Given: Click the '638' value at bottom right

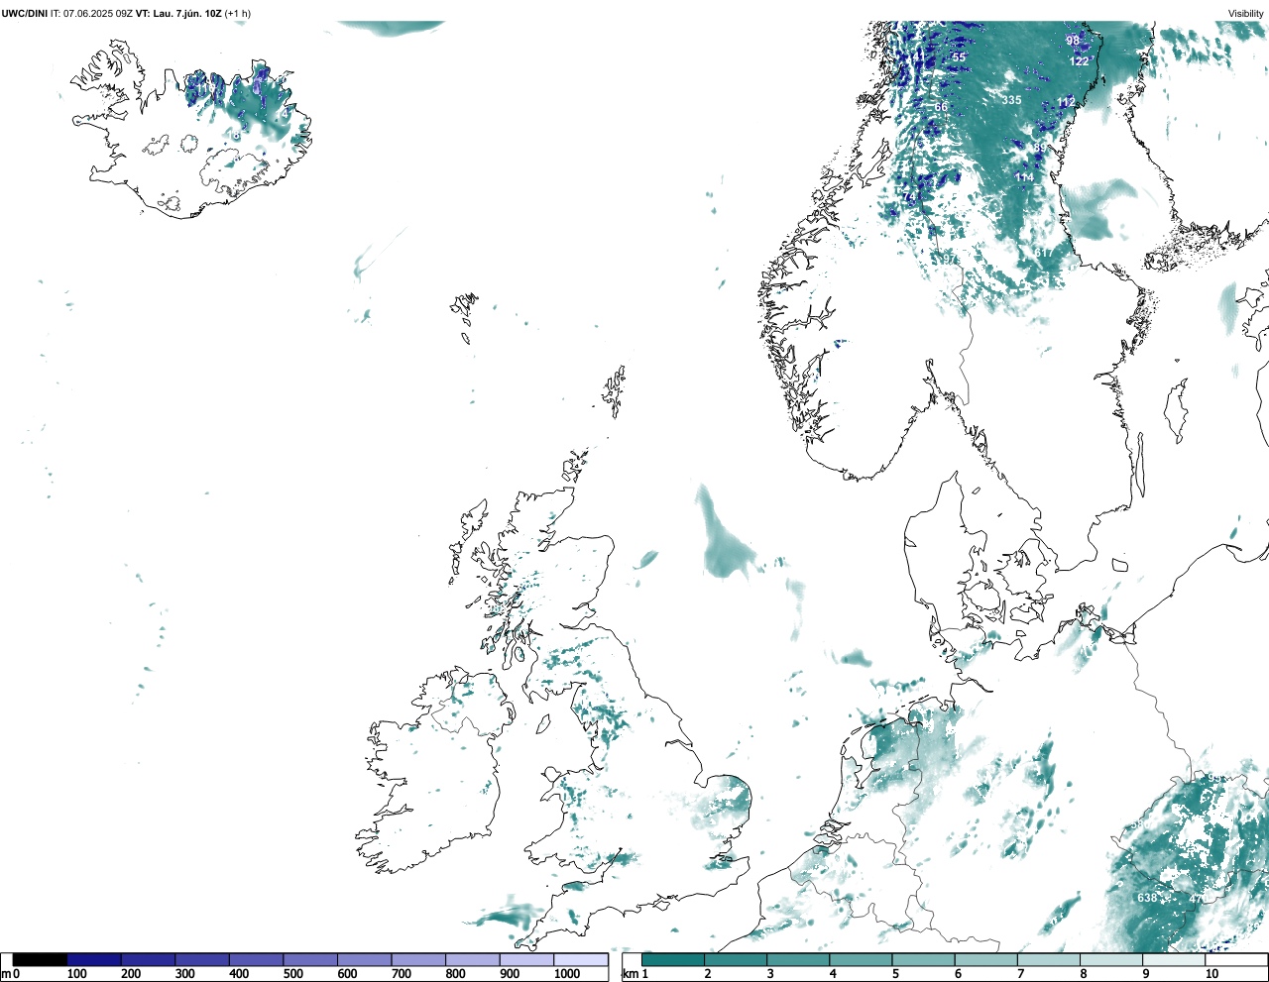Looking at the screenshot, I should point(1147,898).
